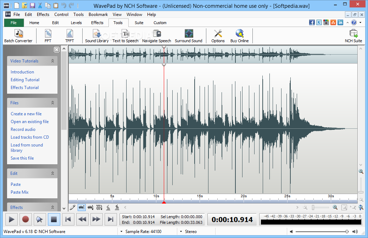Collapse the Edit section in sidebar
This screenshot has height=238, width=368.
point(52,173)
